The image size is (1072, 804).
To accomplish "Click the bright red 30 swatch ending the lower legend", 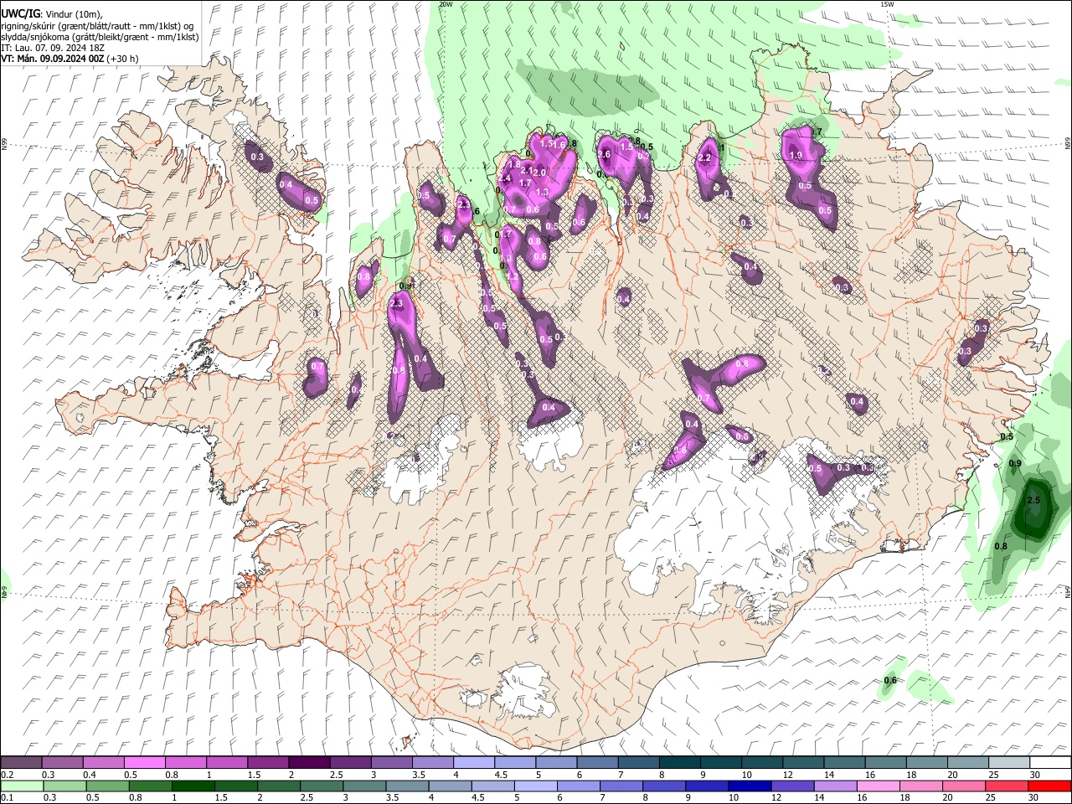I will [x=1049, y=786].
